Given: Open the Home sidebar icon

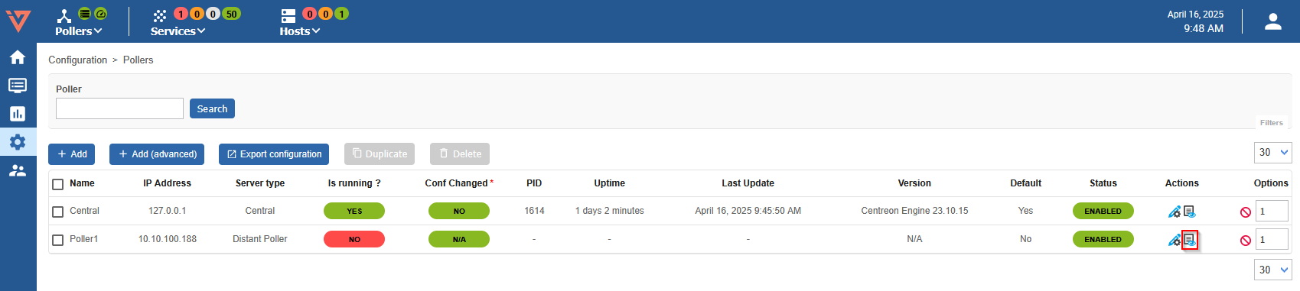Looking at the screenshot, I should [x=18, y=57].
